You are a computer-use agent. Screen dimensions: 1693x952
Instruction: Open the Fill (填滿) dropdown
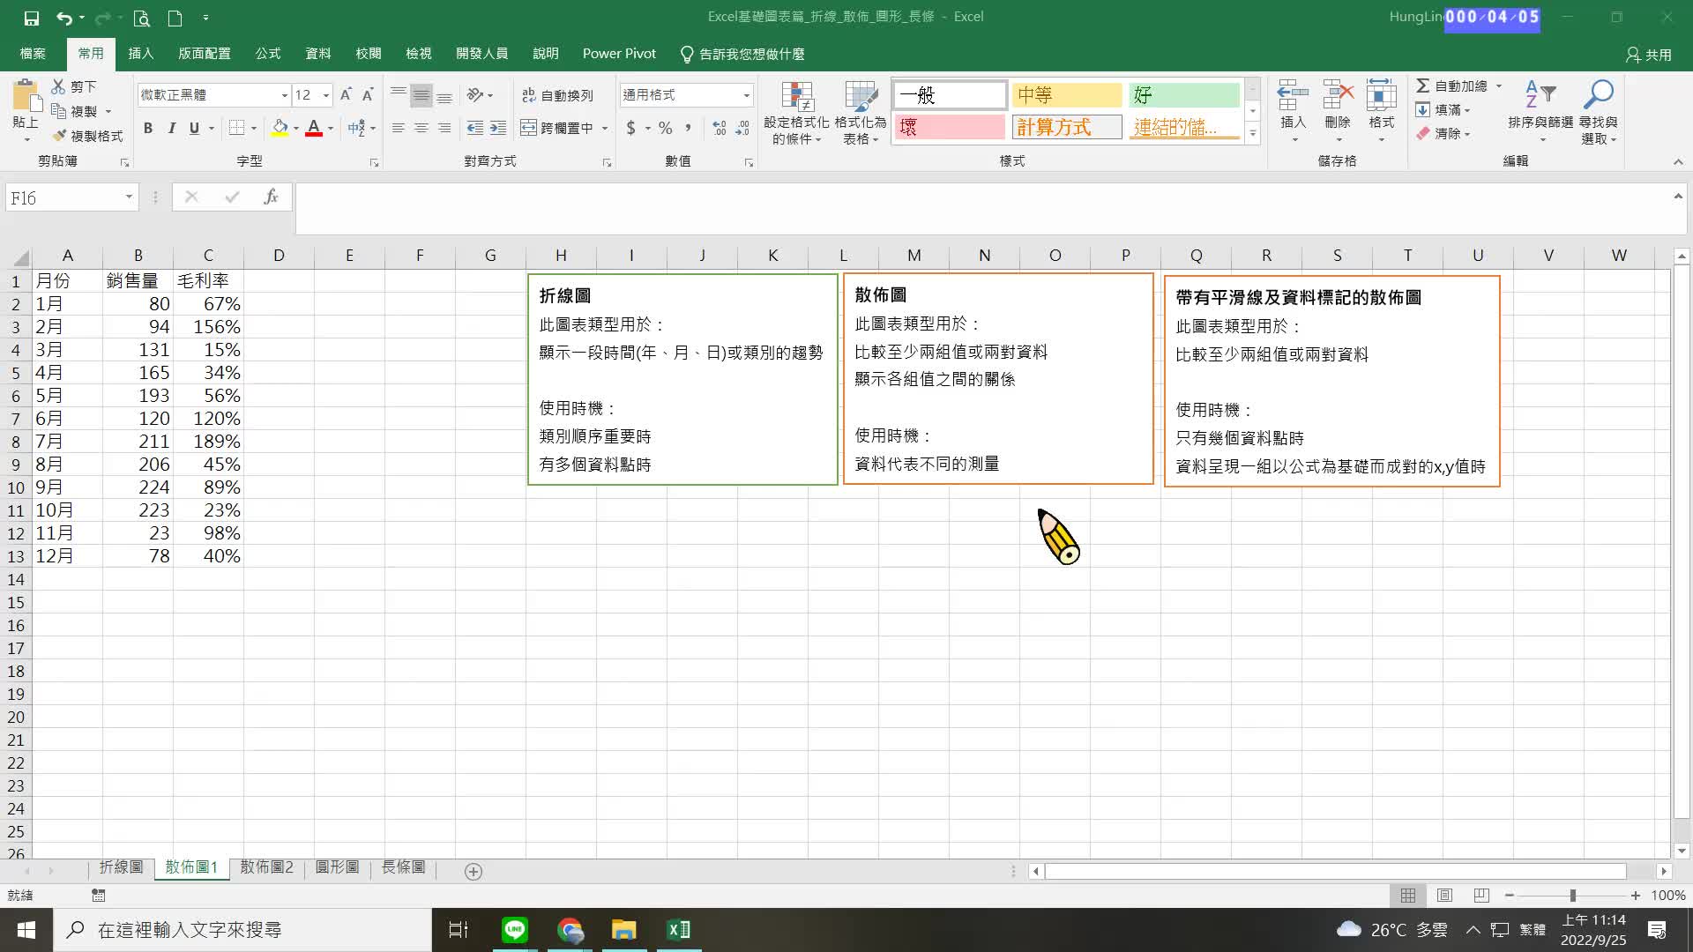(1443, 110)
